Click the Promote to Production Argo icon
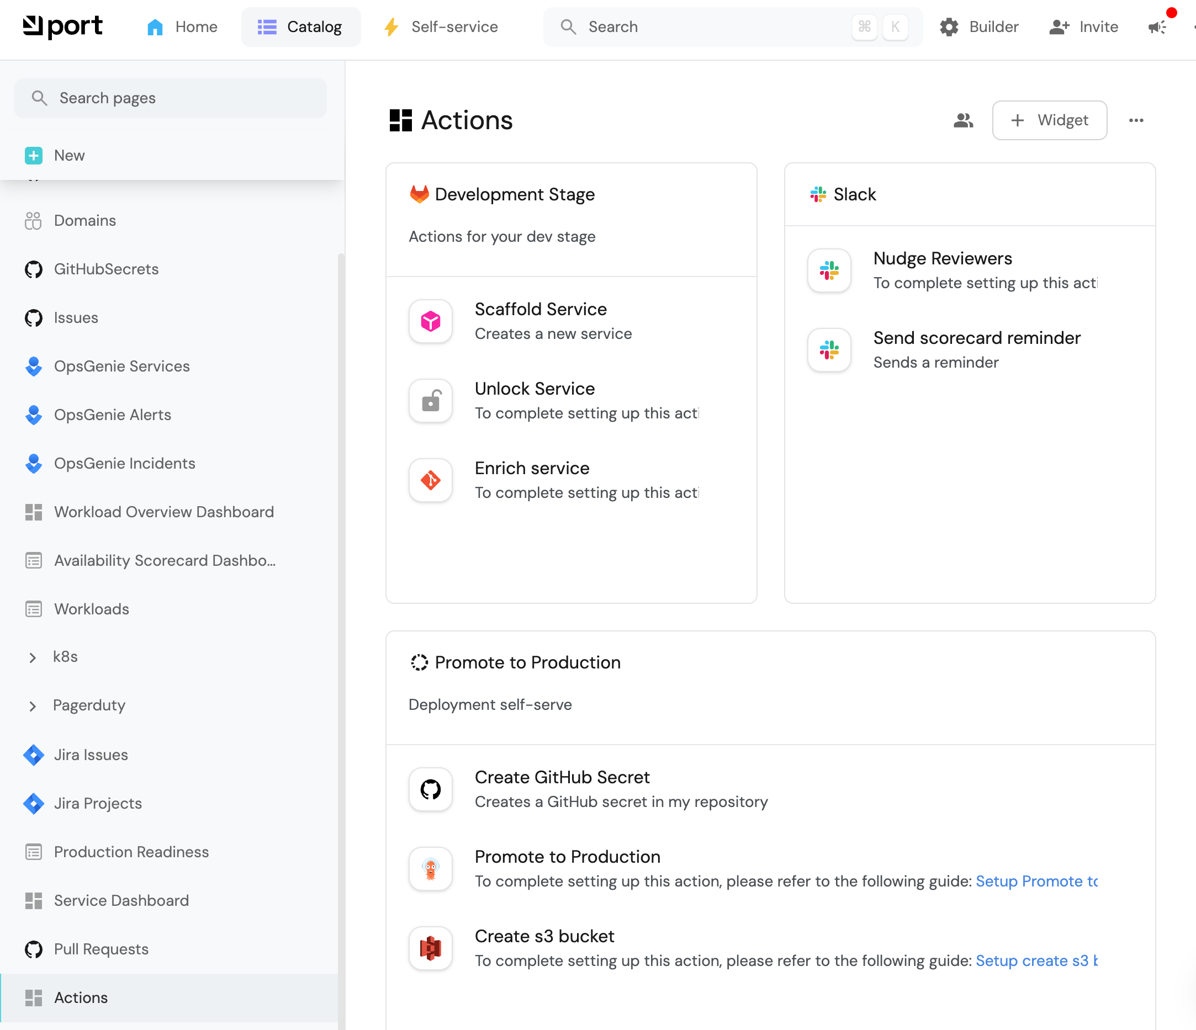 click(x=431, y=868)
